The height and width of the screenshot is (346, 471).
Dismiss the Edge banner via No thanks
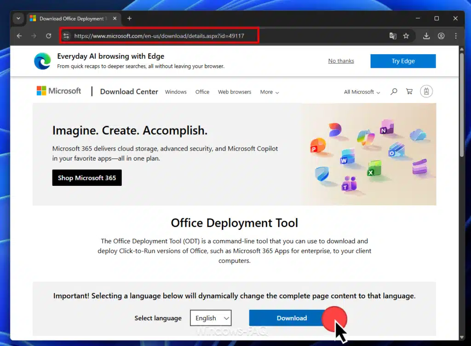pos(341,61)
